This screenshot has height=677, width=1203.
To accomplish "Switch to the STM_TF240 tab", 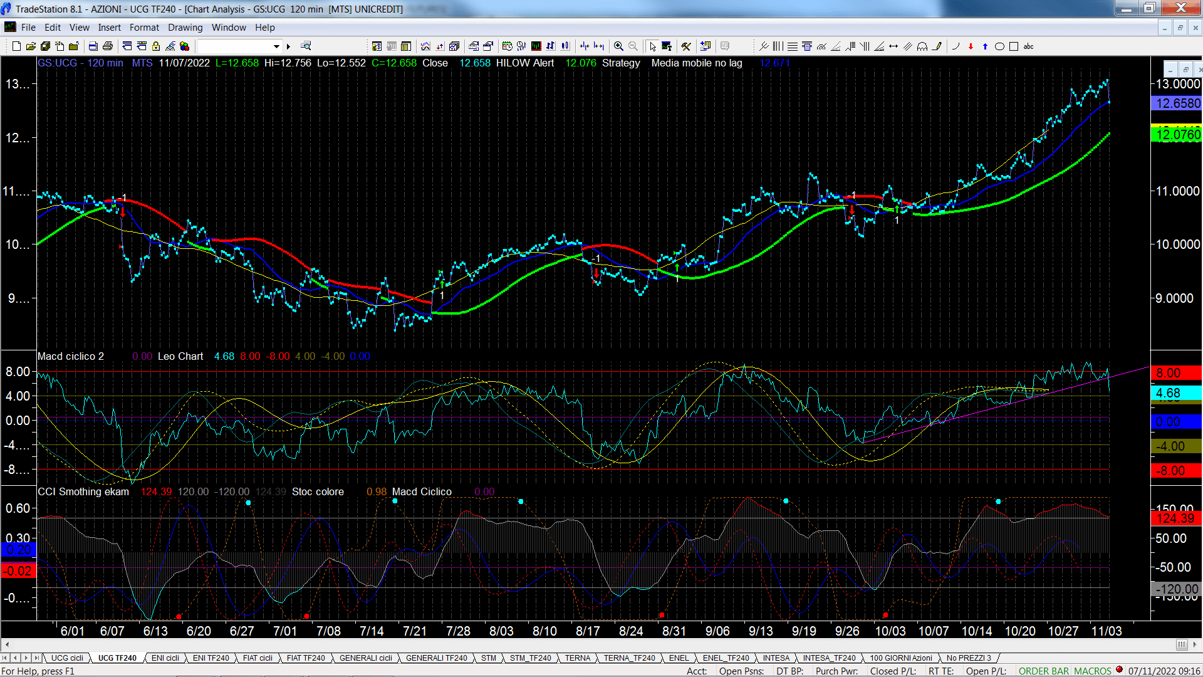I will [530, 658].
